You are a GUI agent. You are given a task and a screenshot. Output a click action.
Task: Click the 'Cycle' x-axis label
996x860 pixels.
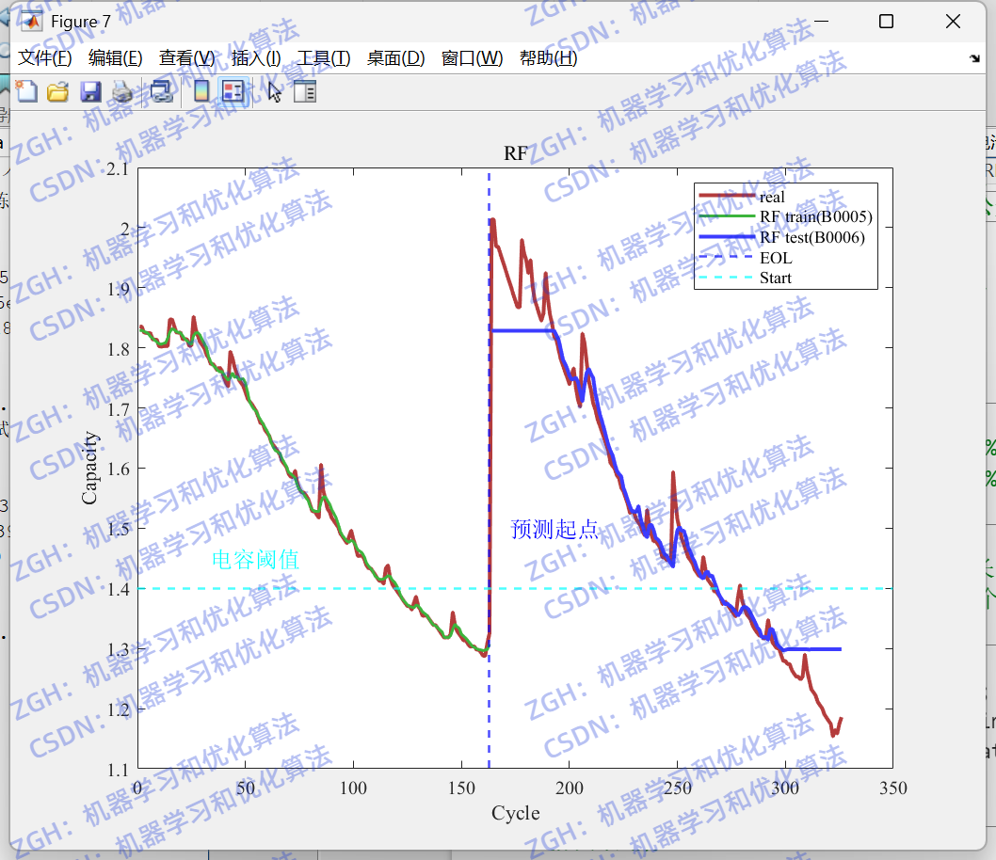click(515, 813)
